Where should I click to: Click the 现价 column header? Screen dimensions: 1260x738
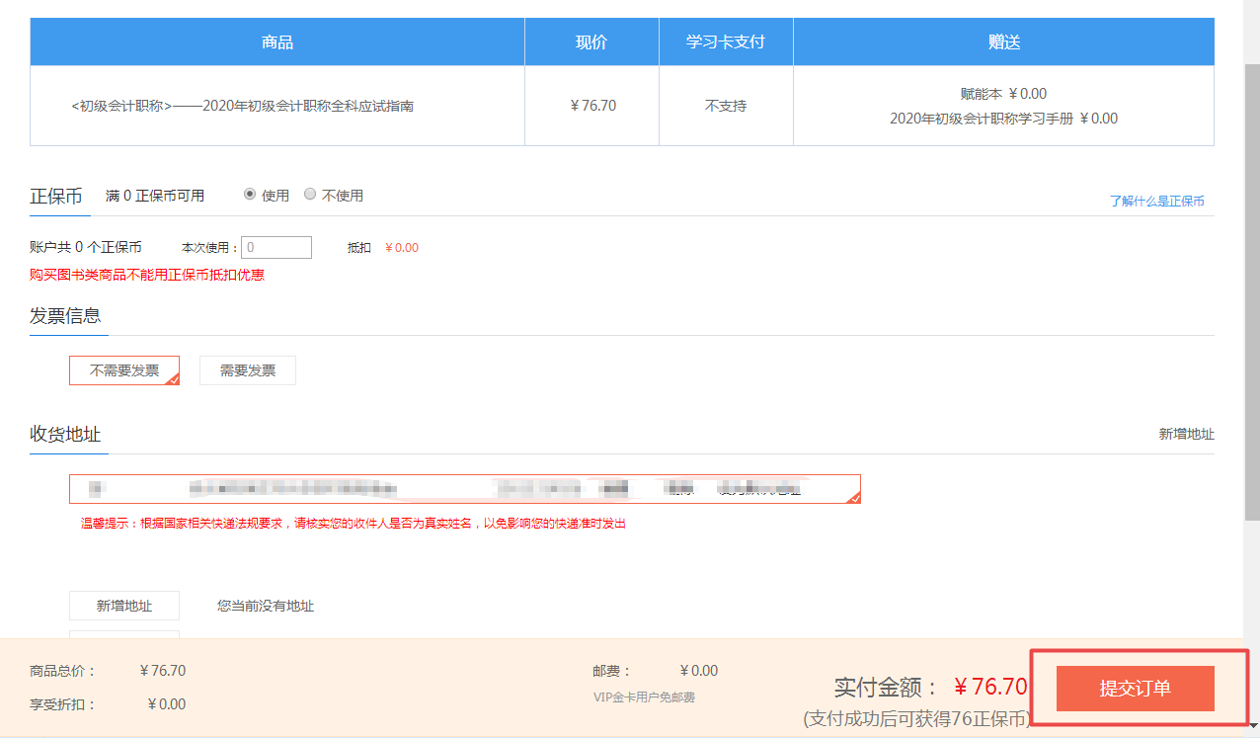(x=591, y=41)
